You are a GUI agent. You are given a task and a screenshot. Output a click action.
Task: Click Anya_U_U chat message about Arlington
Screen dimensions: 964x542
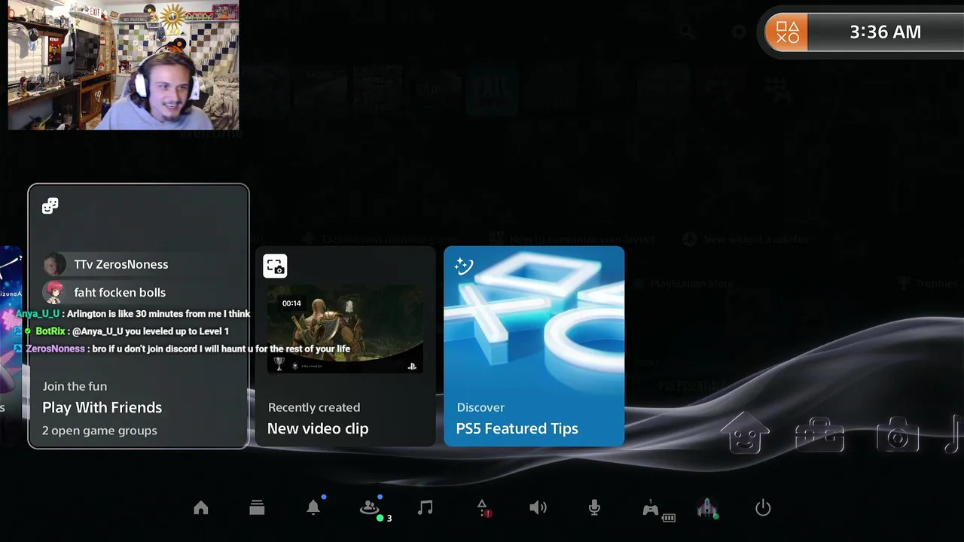[x=133, y=314]
